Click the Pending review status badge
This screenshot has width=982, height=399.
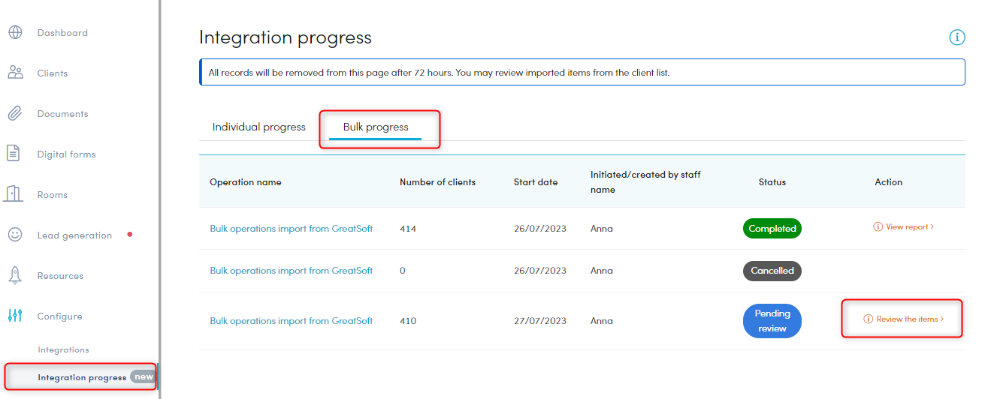pyautogui.click(x=772, y=321)
